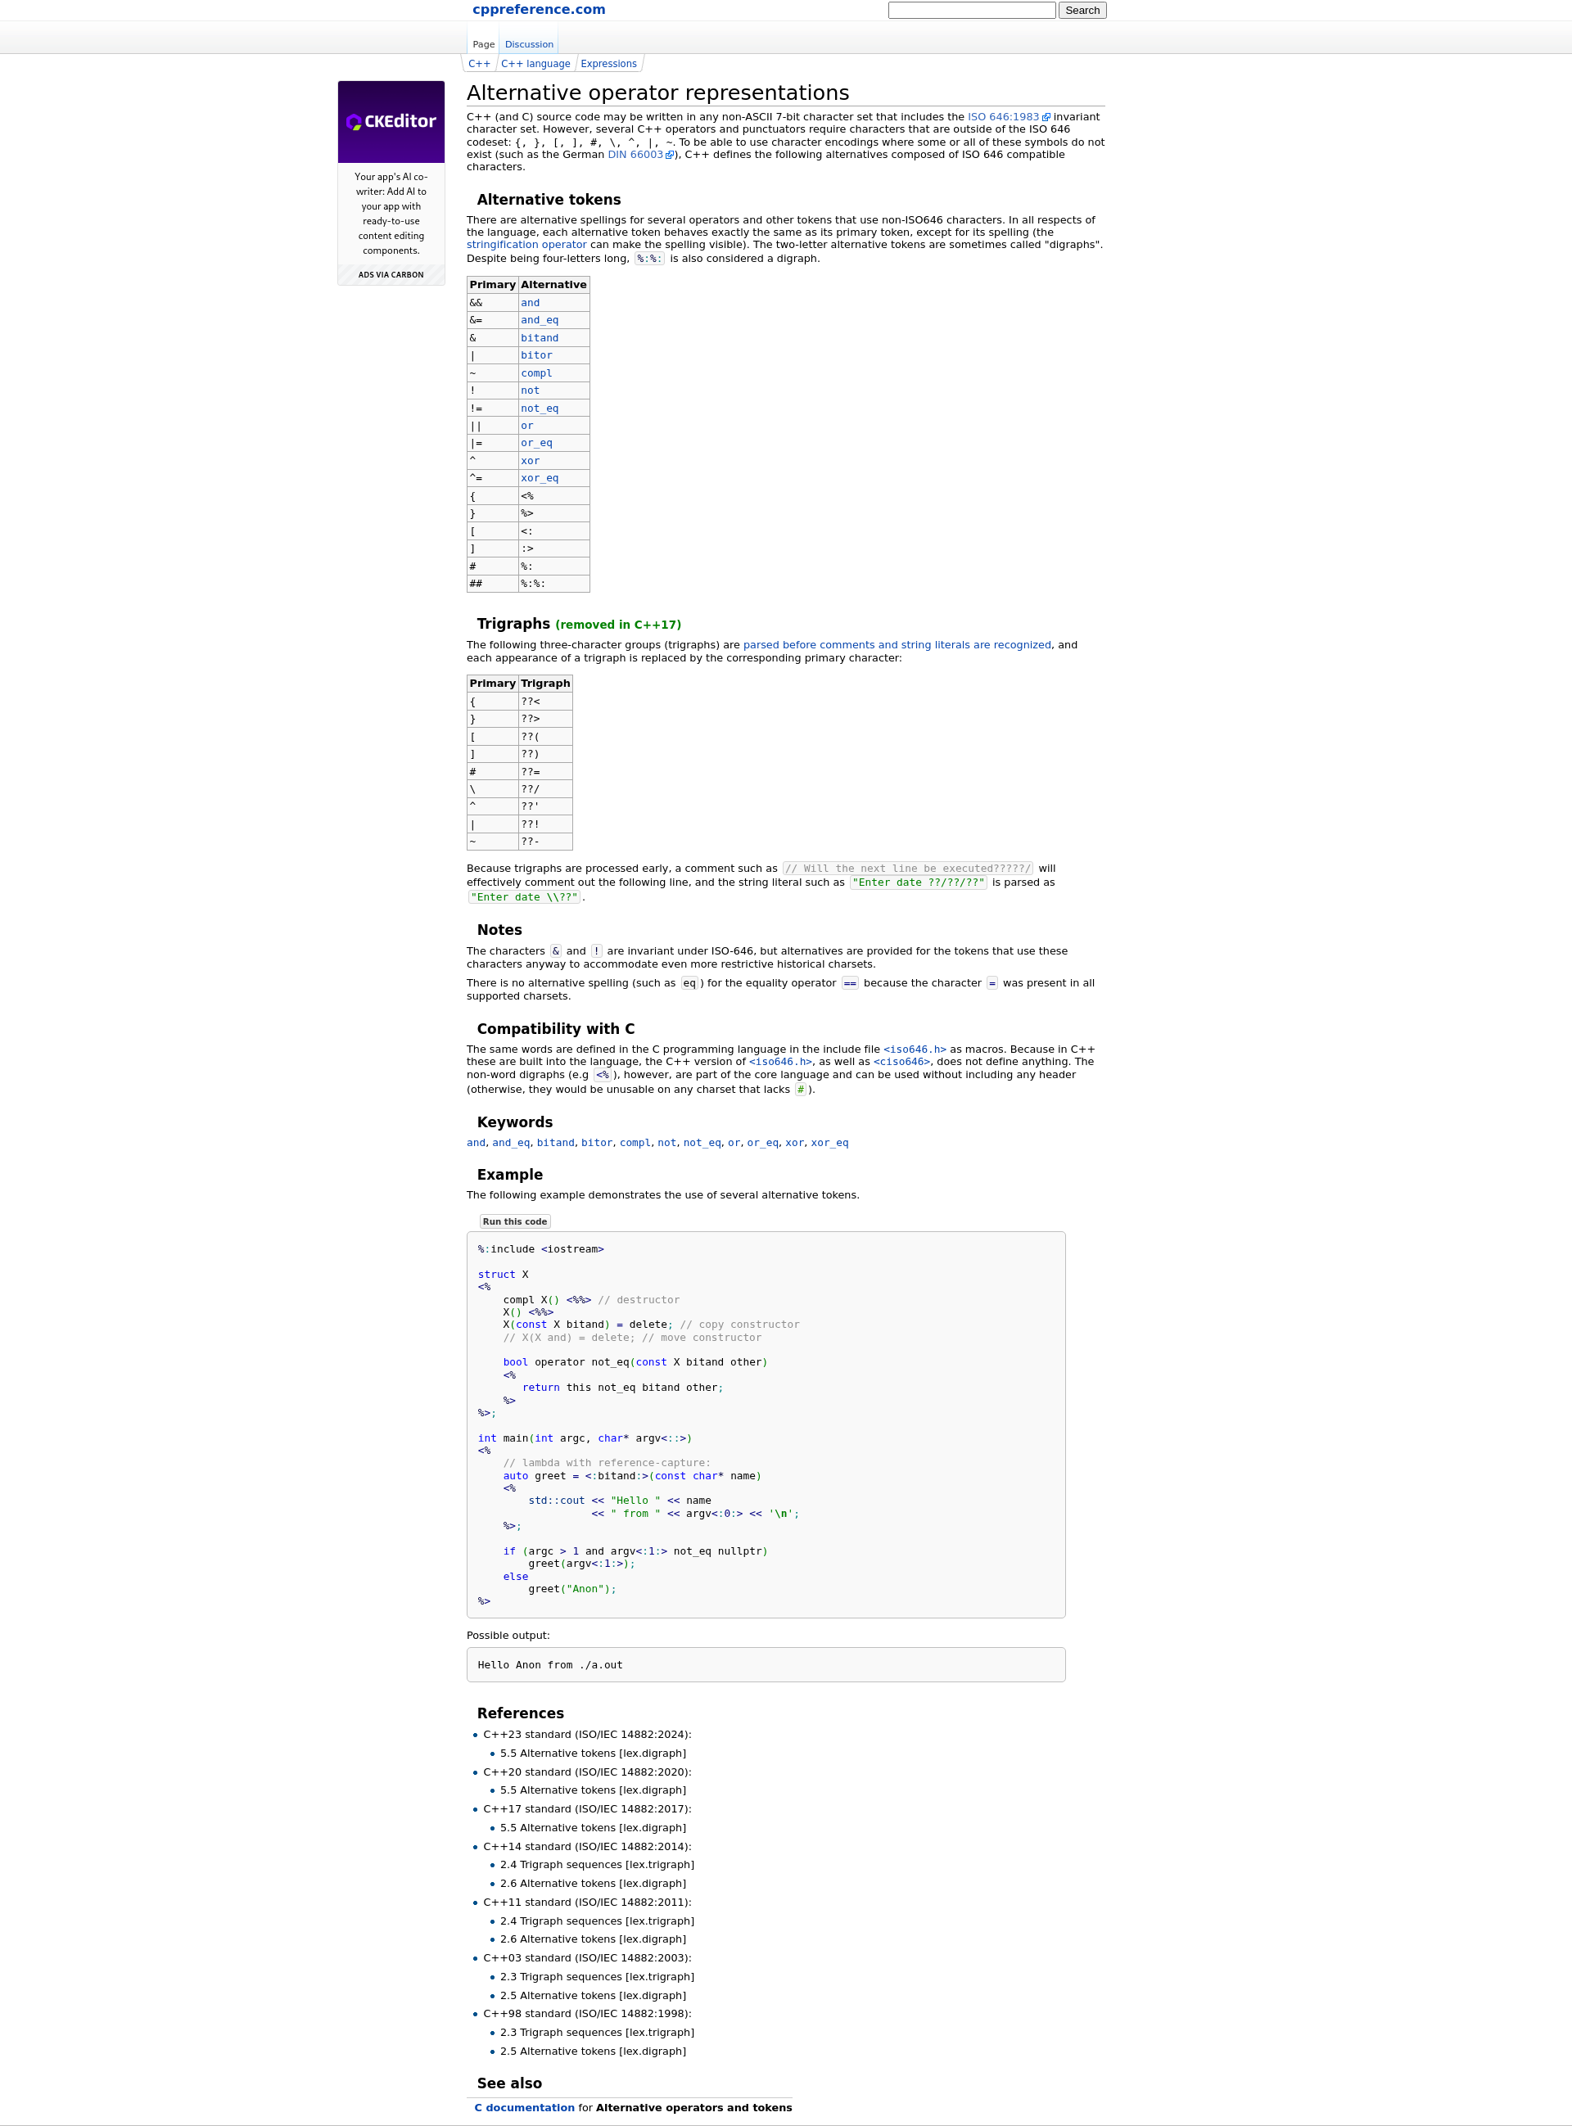
Task: Open the <iso646.h> header link
Action: tap(914, 1049)
